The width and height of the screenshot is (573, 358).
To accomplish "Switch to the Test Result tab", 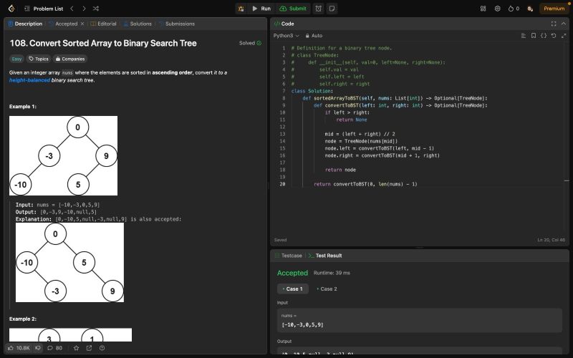I will click(x=325, y=256).
